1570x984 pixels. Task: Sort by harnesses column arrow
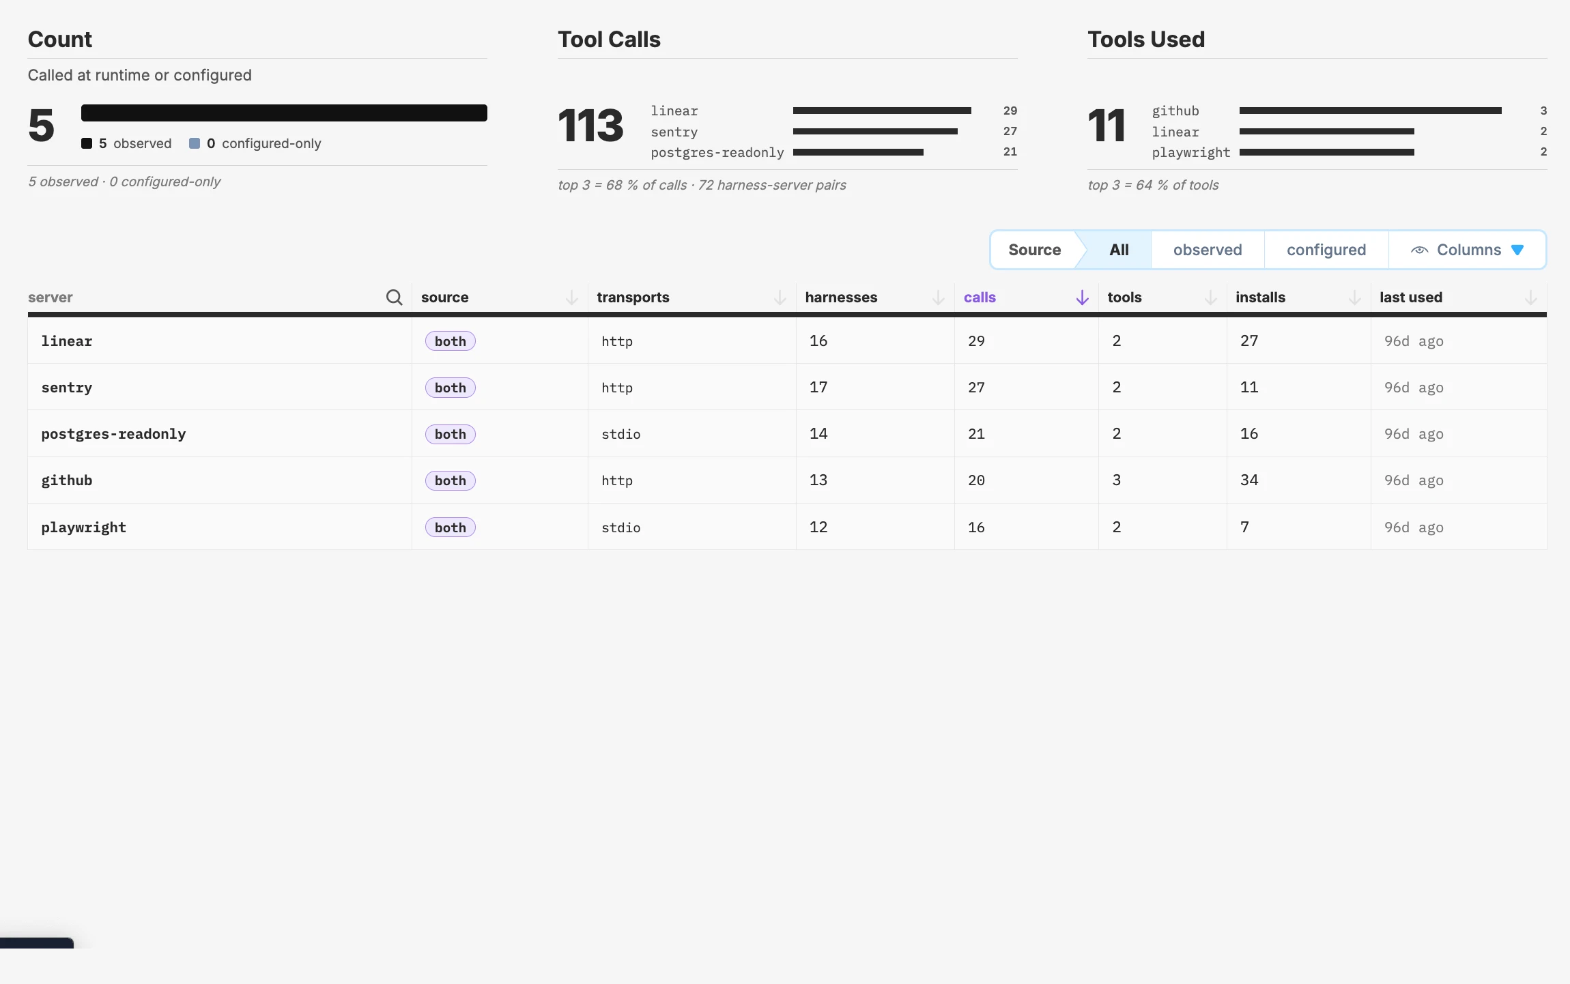(939, 298)
